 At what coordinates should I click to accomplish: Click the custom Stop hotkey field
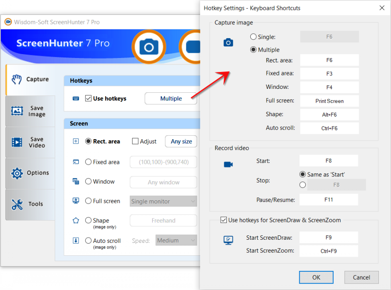336,185
